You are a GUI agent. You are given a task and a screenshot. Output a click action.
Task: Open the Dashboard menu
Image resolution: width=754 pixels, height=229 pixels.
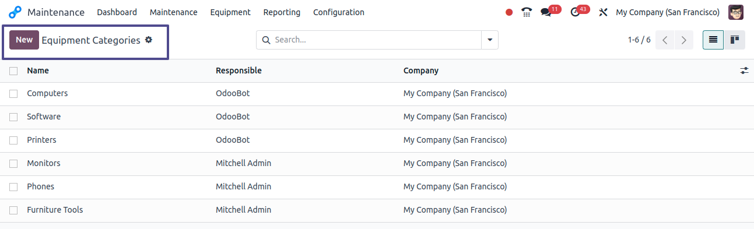coord(117,12)
